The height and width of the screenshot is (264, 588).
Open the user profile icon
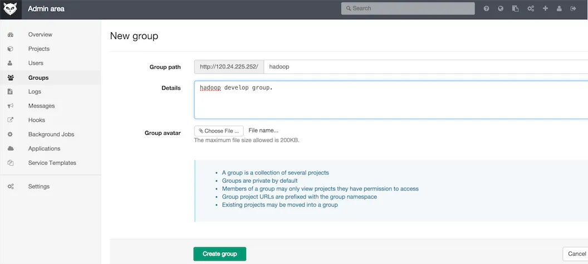coord(559,9)
